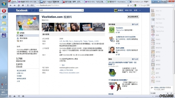Click the Facebook search box
Viewport: 175px width, 98px height.
pyautogui.click(x=60, y=10)
